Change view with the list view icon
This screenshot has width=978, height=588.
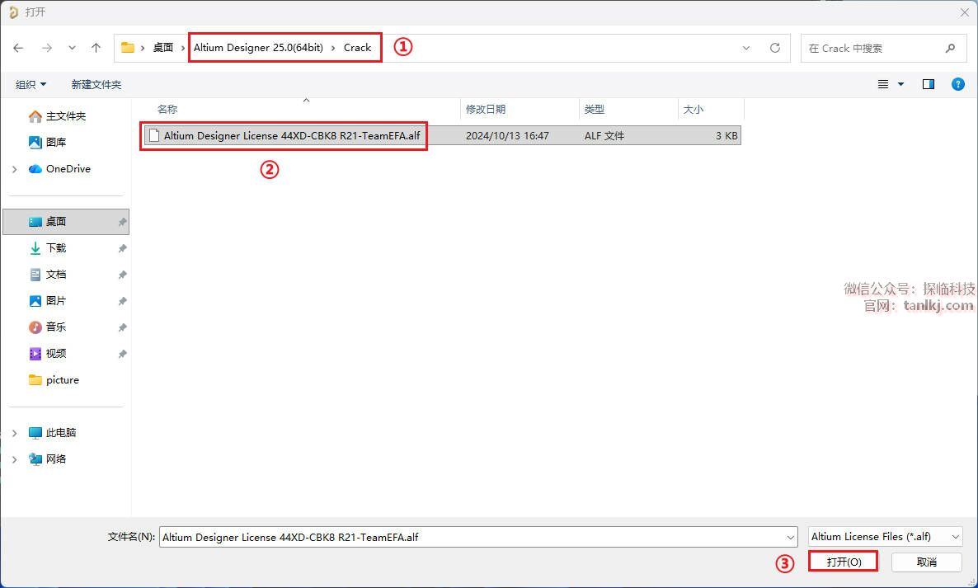(883, 84)
